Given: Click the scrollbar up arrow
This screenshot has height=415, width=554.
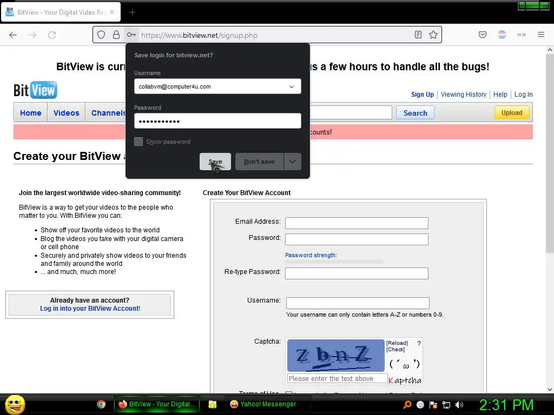Looking at the screenshot, I should (550, 50).
